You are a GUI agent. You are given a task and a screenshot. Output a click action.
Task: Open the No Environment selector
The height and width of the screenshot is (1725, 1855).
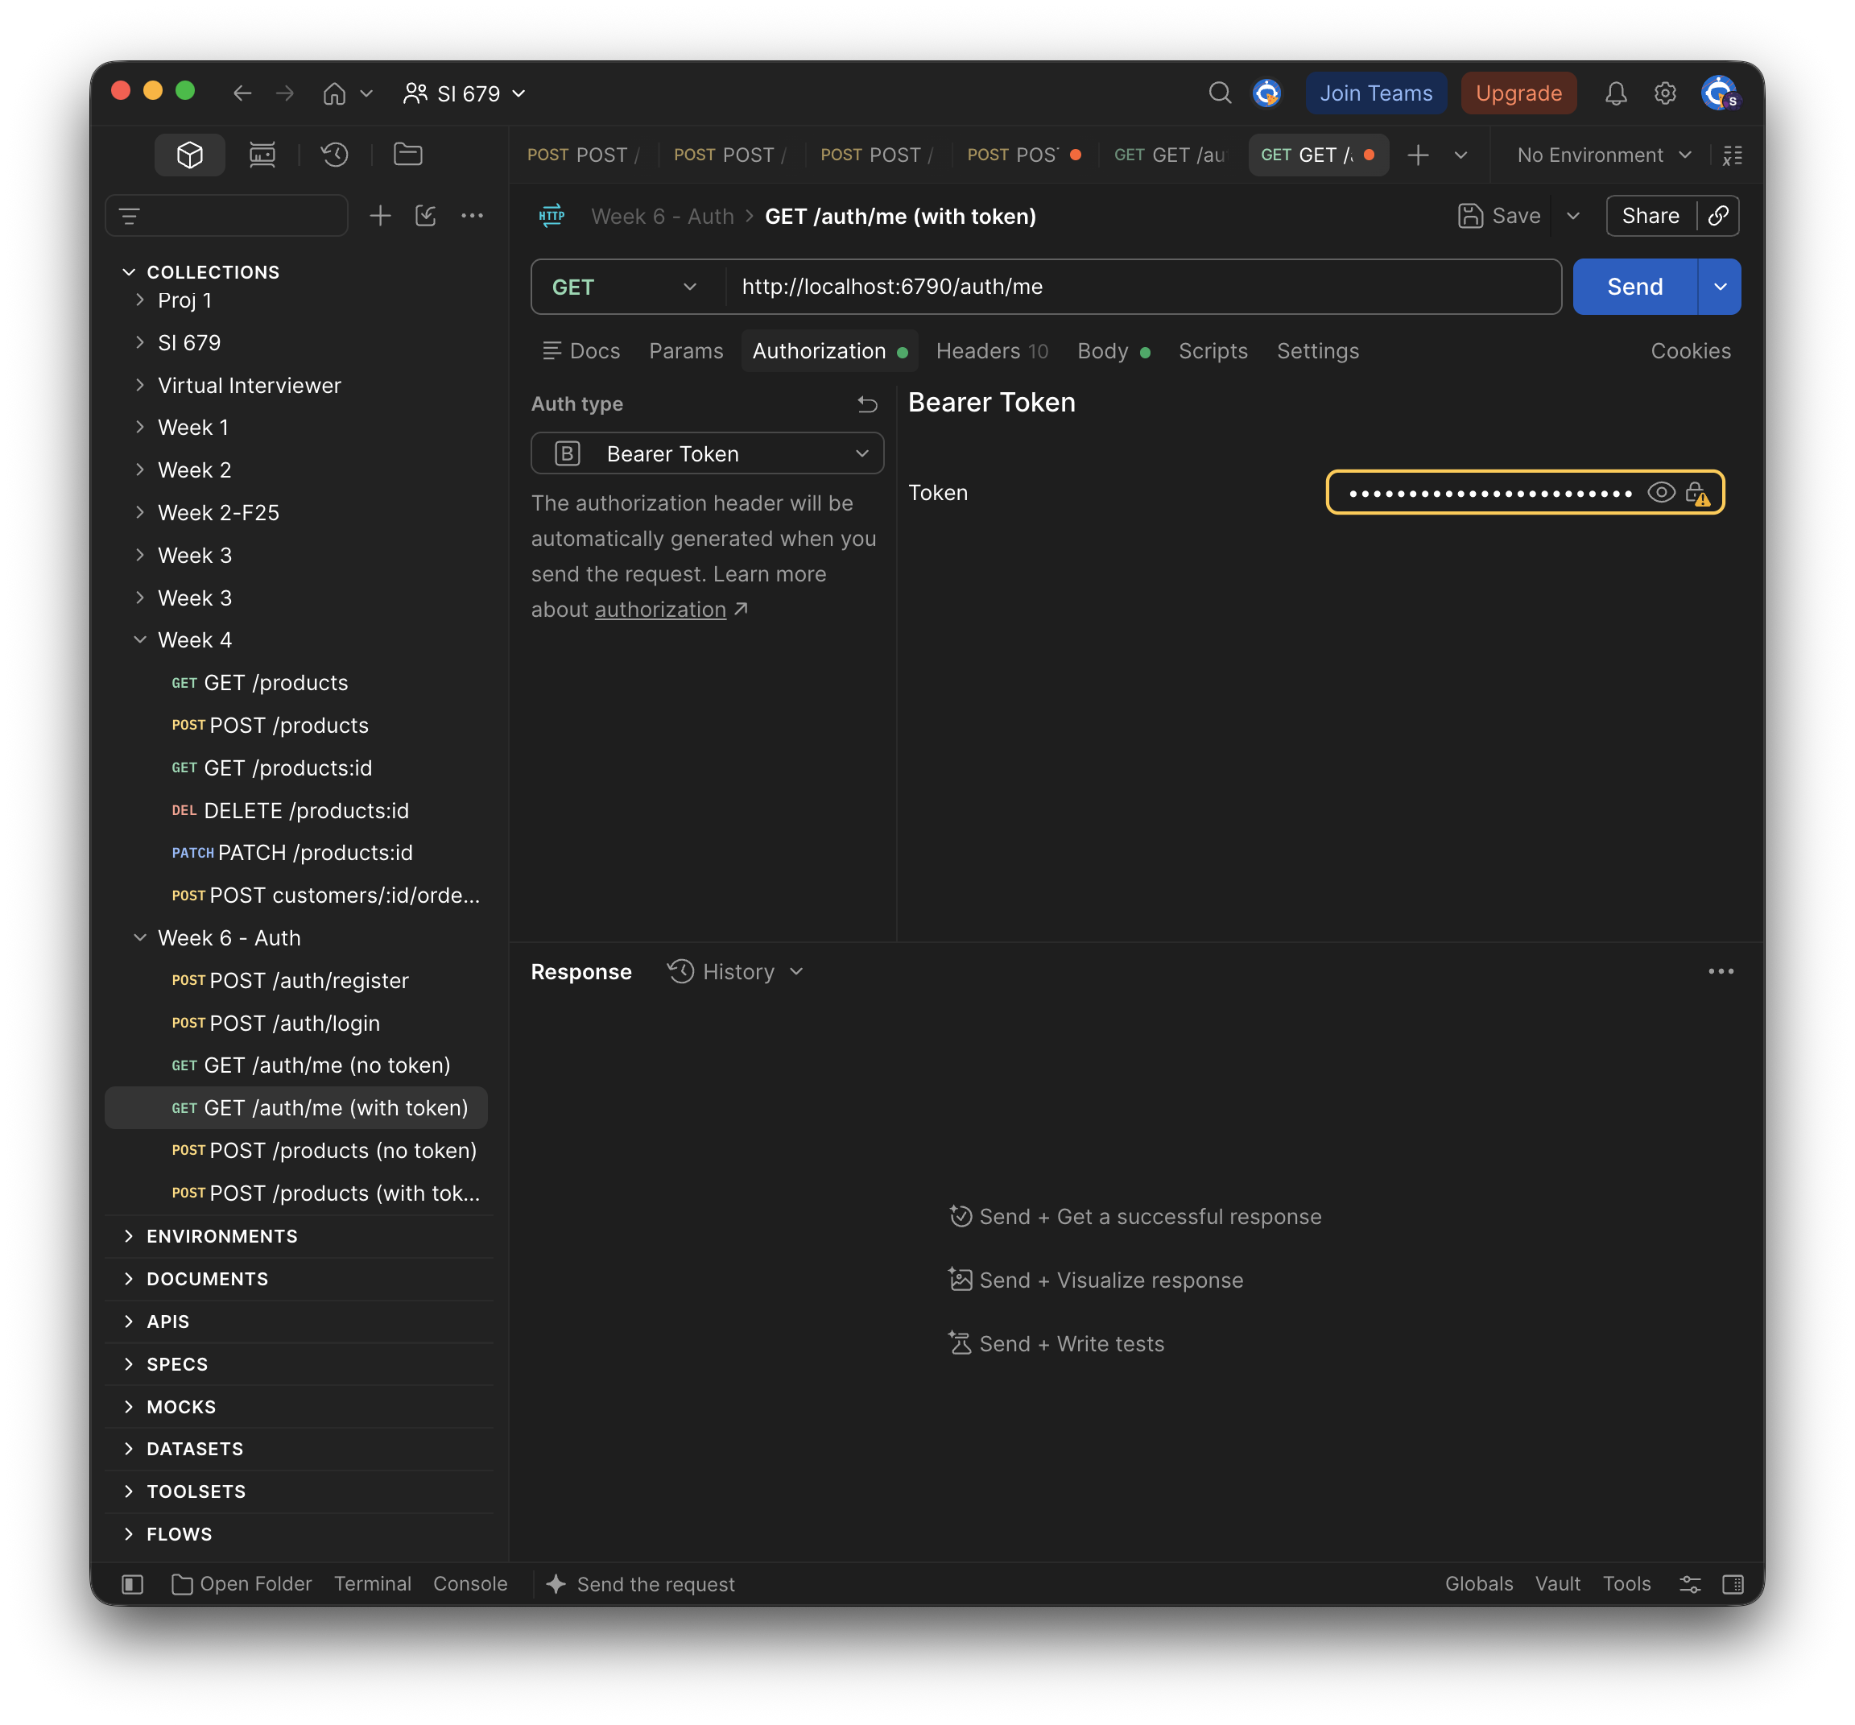(x=1603, y=155)
